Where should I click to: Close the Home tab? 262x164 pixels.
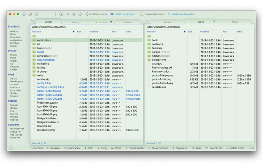tap(214, 21)
